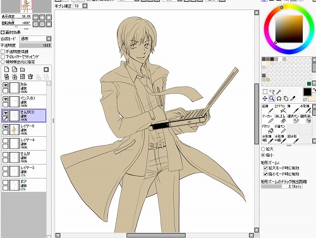316x238 pixels.
Task: Create a new layer folder
Action: [23, 70]
